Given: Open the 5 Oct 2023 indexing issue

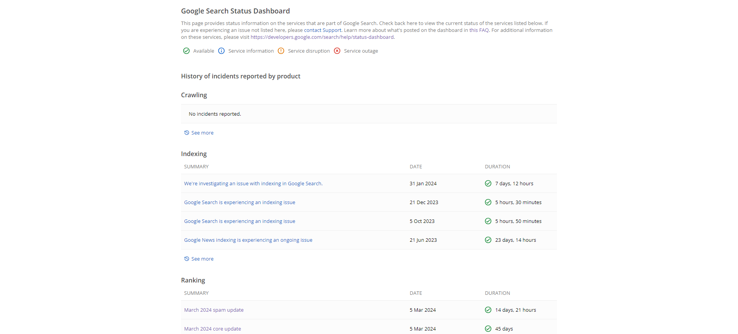Looking at the screenshot, I should (239, 221).
